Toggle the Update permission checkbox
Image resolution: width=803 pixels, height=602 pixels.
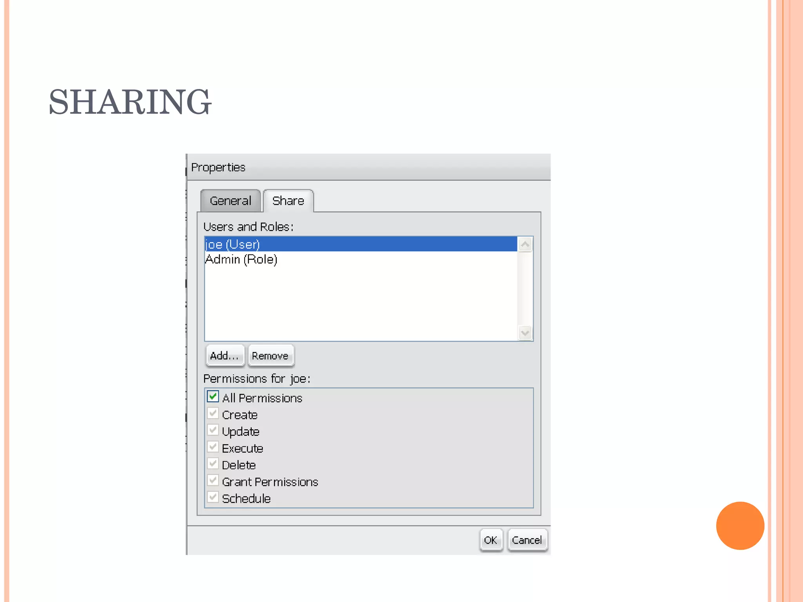click(213, 430)
